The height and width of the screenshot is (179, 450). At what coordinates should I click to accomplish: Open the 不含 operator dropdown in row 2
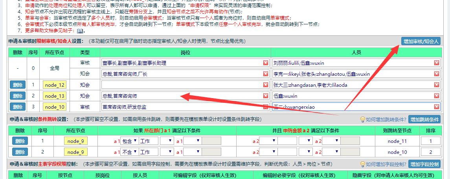pos(129,152)
